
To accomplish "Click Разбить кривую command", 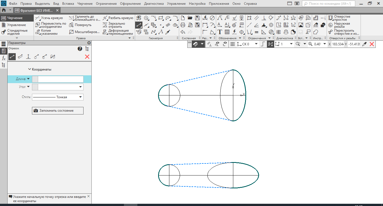I will coord(118,18).
